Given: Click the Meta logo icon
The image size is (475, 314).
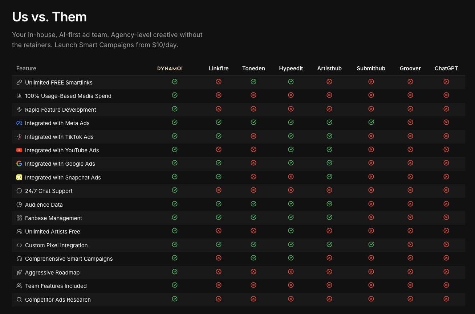Looking at the screenshot, I should pyautogui.click(x=19, y=123).
